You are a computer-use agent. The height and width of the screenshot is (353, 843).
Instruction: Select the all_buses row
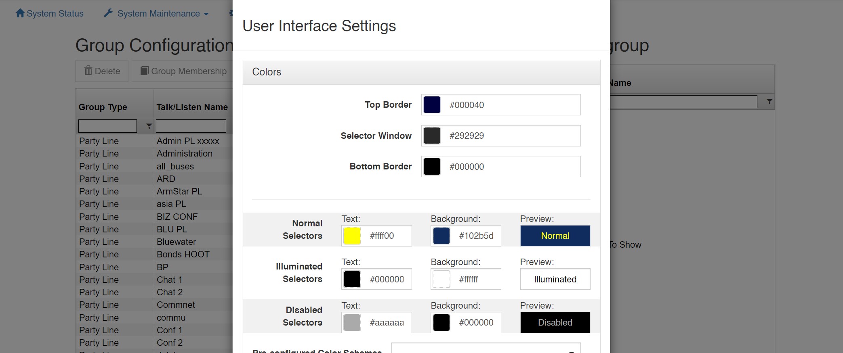point(154,166)
